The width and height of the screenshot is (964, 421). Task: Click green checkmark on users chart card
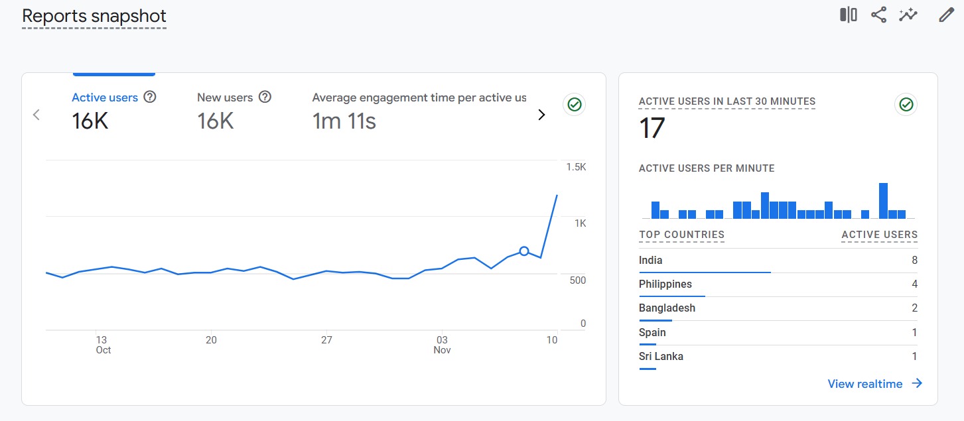tap(574, 105)
